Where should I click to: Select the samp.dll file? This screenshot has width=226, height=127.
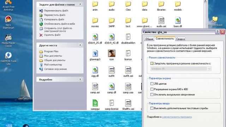pyautogui.click(x=112, y=89)
